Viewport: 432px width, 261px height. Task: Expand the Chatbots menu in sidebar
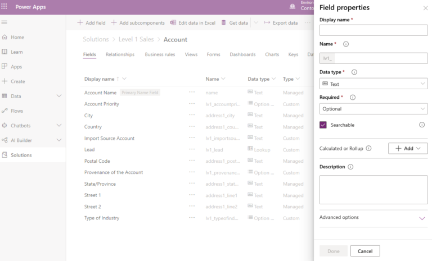59,125
